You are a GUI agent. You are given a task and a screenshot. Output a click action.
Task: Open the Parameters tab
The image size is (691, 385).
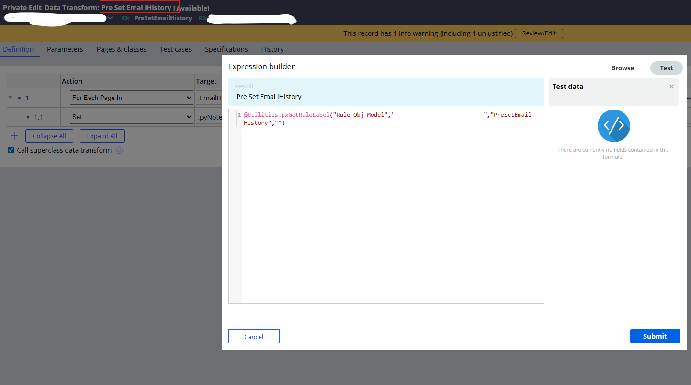point(65,49)
